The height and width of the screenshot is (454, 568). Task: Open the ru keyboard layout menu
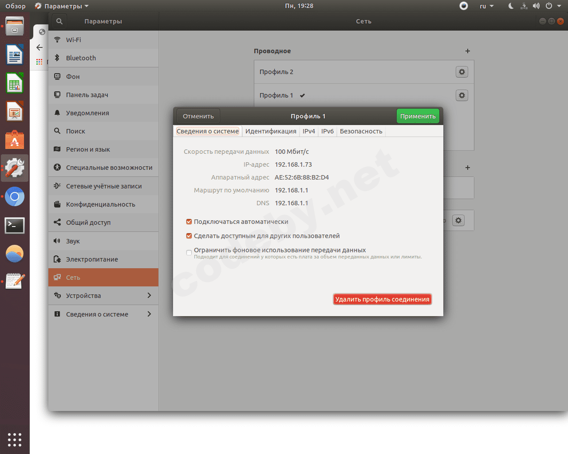486,6
